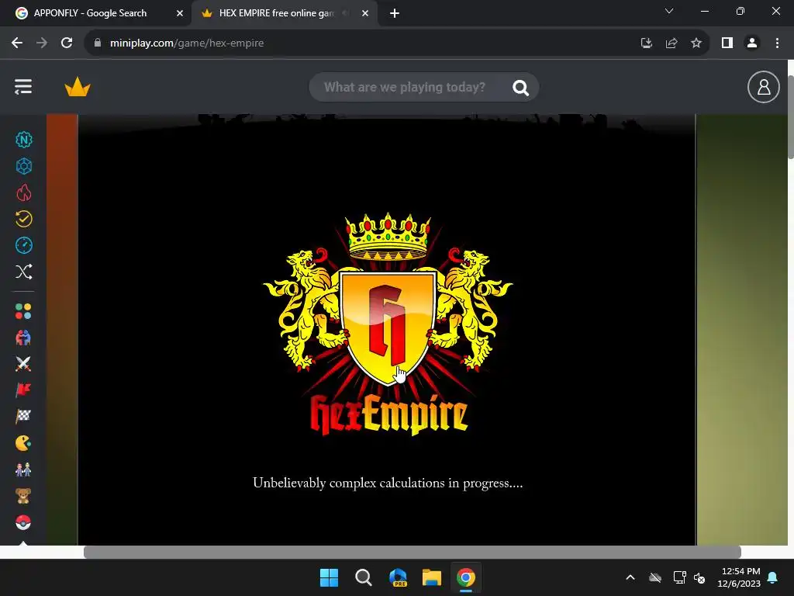Click the search magnifier button
Image resolution: width=794 pixels, height=596 pixels.
(x=520, y=88)
